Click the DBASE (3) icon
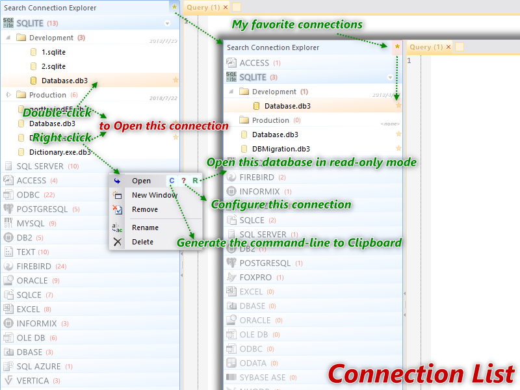Image resolution: width=520 pixels, height=390 pixels. coord(8,352)
